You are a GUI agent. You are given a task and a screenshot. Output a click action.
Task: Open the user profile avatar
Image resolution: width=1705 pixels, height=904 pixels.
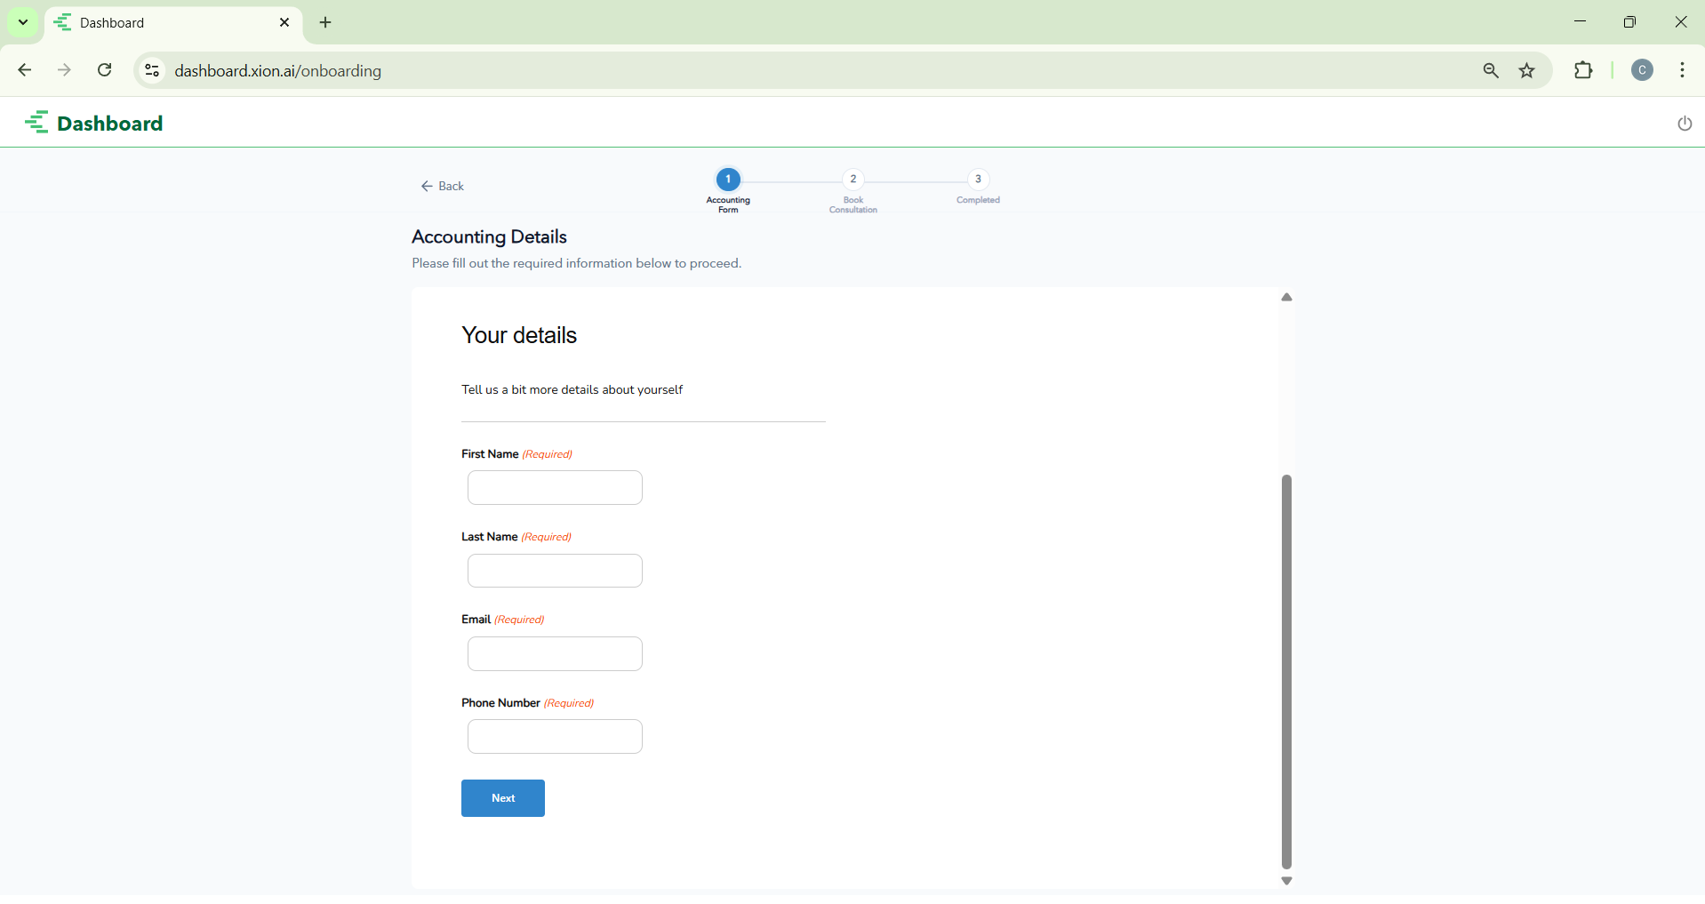1642,70
